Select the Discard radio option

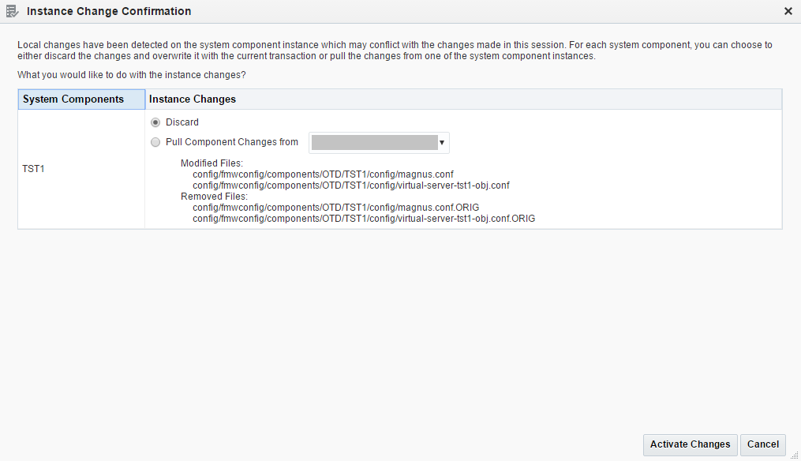(155, 122)
